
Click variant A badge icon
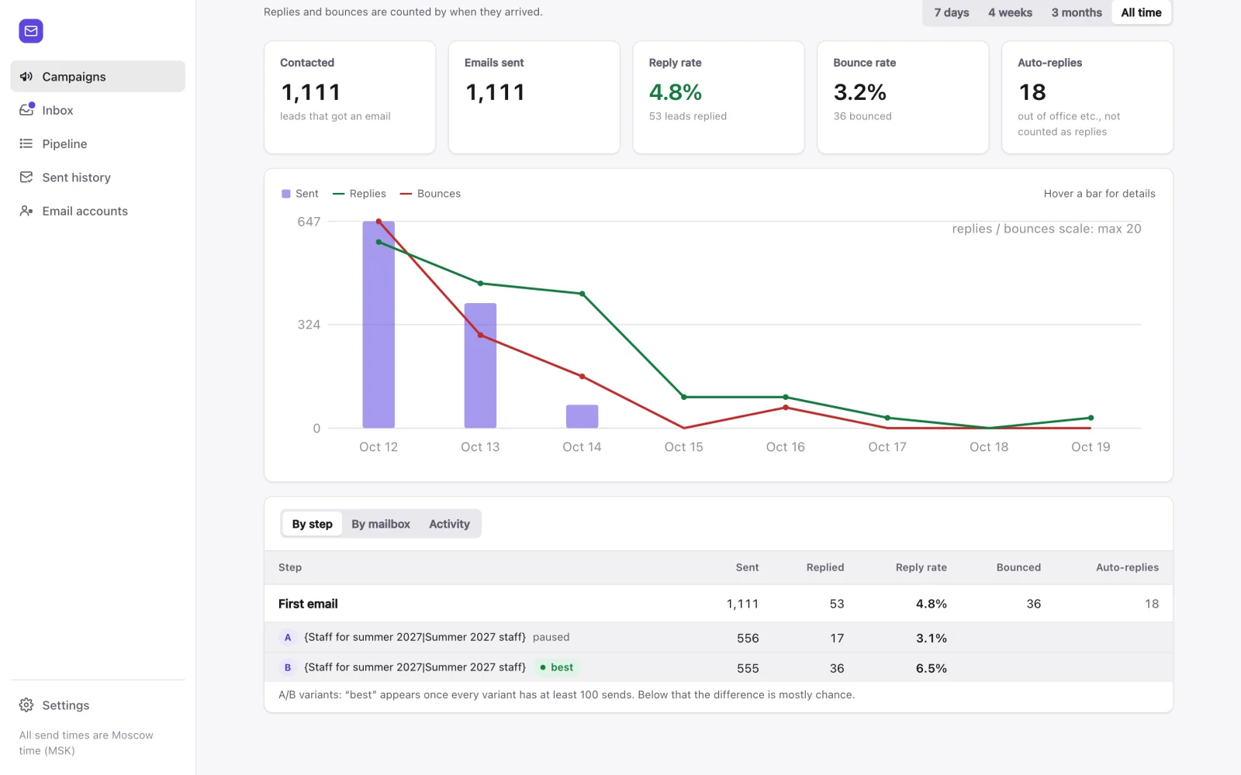288,637
